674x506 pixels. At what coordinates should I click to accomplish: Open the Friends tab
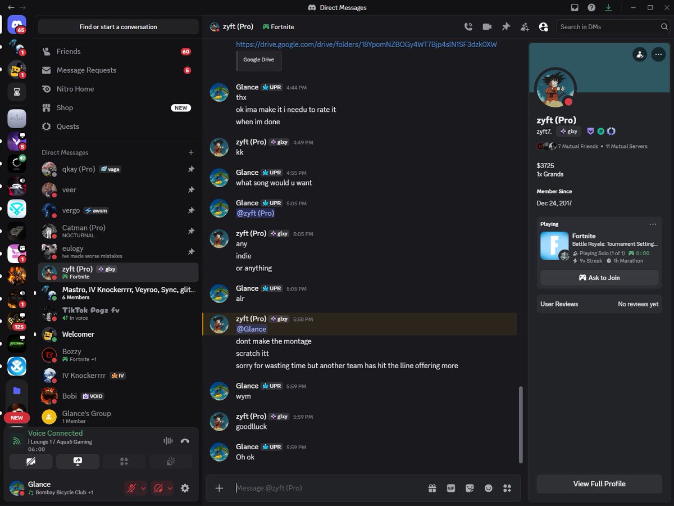coord(118,51)
